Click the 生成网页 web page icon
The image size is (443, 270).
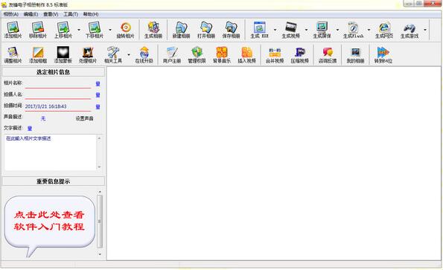tap(384, 28)
